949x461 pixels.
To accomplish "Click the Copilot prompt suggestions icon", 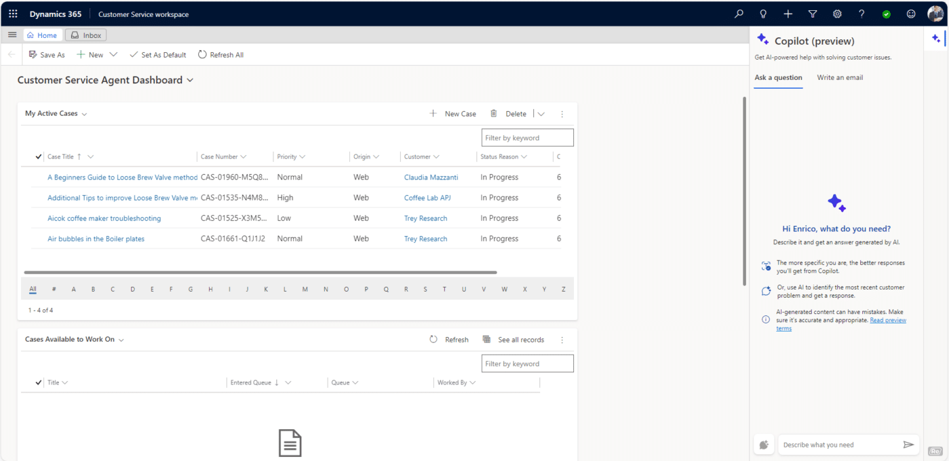I will point(764,445).
